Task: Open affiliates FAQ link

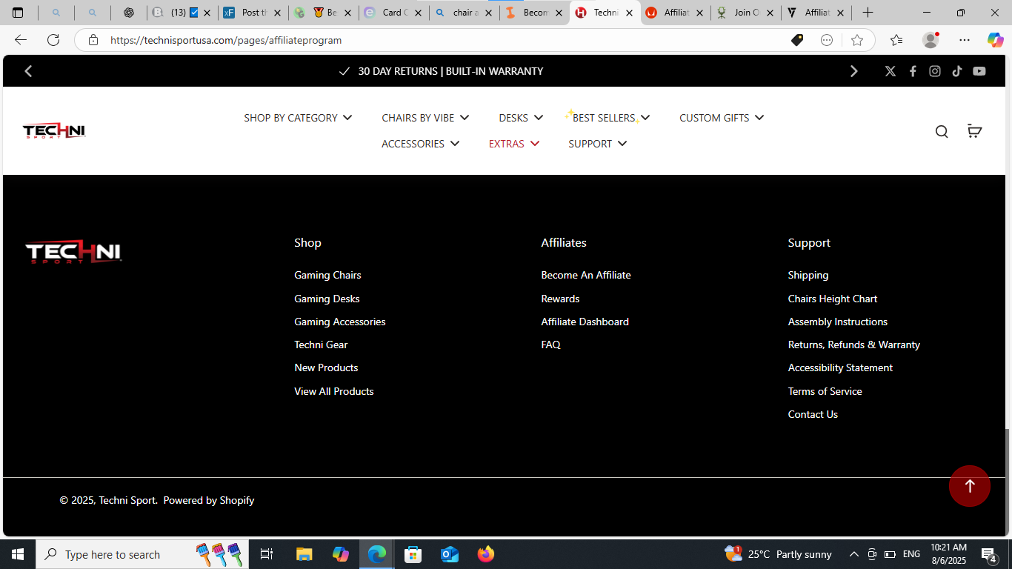Action: [x=550, y=345]
